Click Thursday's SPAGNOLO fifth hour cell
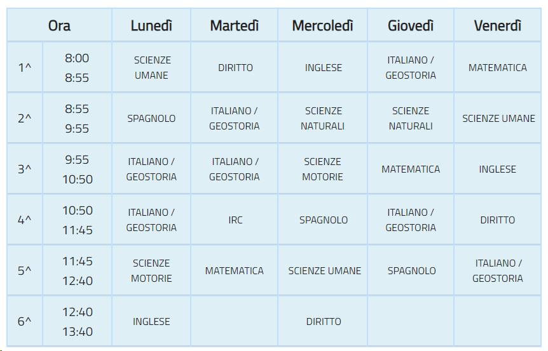This screenshot has height=351, width=548. tap(411, 270)
